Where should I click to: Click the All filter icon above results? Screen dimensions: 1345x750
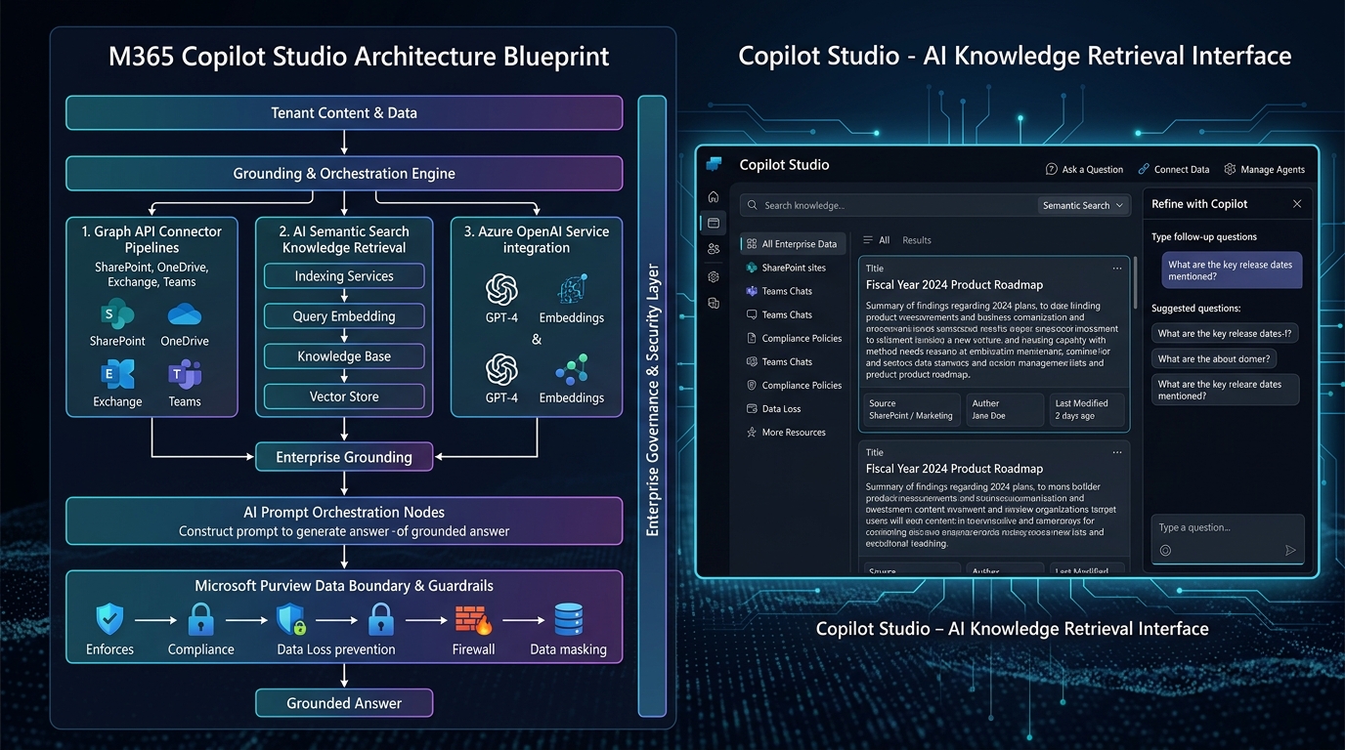coord(868,240)
